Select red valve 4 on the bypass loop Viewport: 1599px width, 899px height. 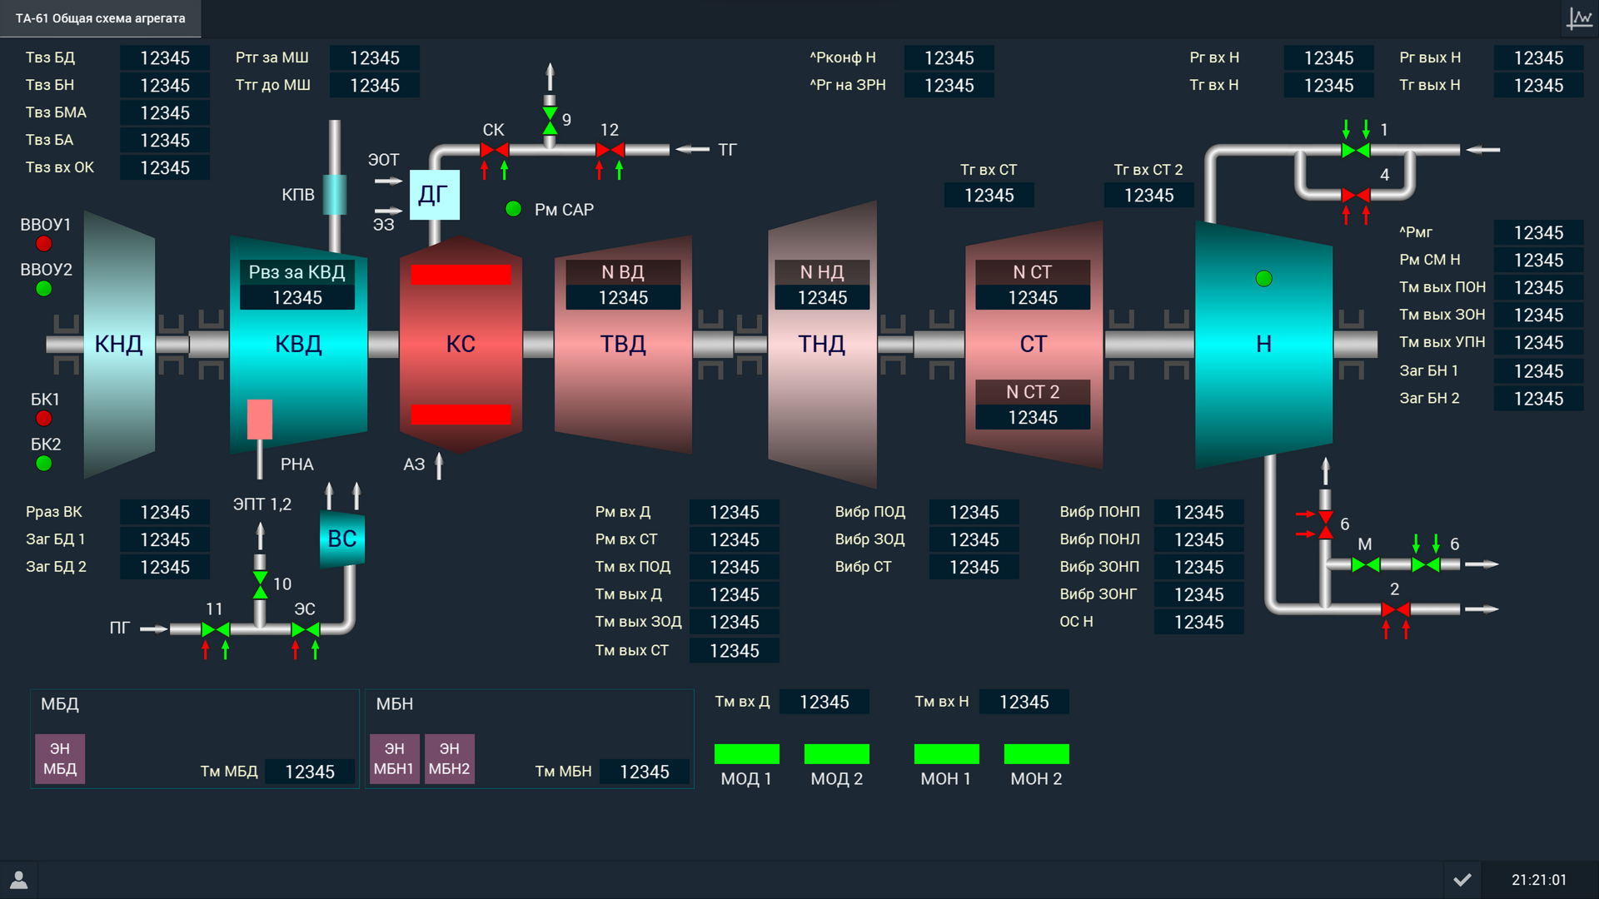click(x=1356, y=195)
